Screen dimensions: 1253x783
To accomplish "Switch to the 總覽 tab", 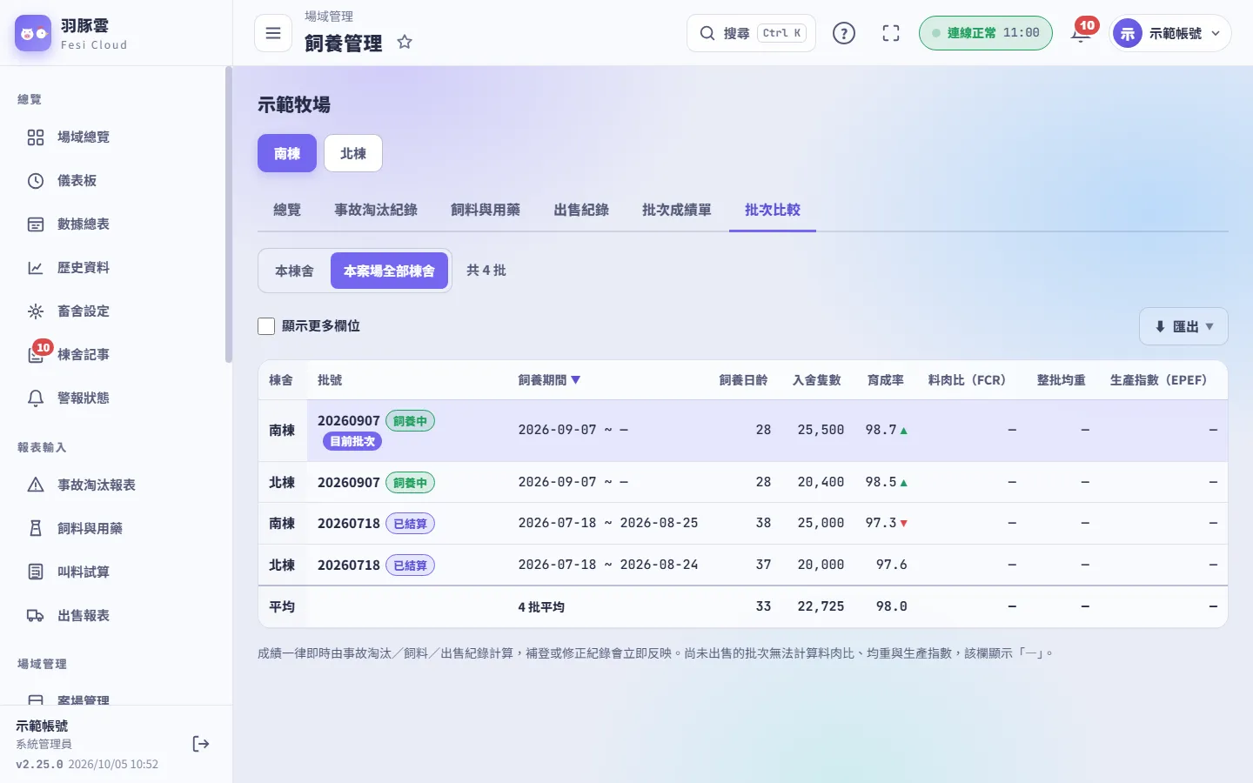I will [x=287, y=210].
